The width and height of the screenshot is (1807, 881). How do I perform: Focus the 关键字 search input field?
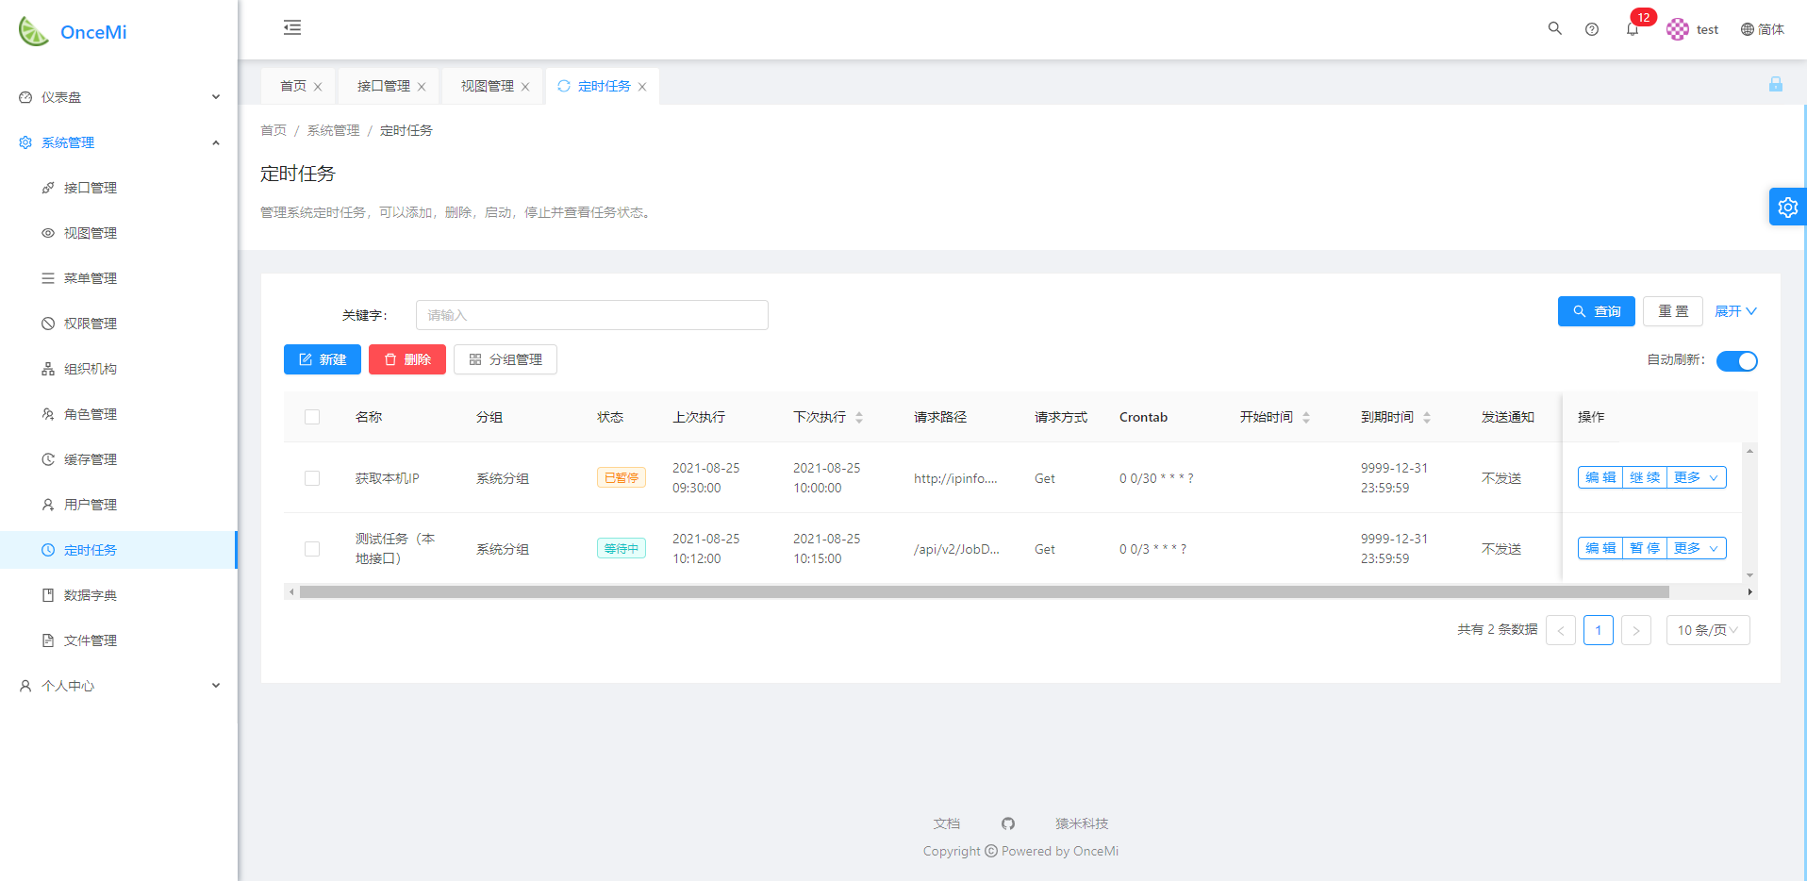(x=591, y=315)
